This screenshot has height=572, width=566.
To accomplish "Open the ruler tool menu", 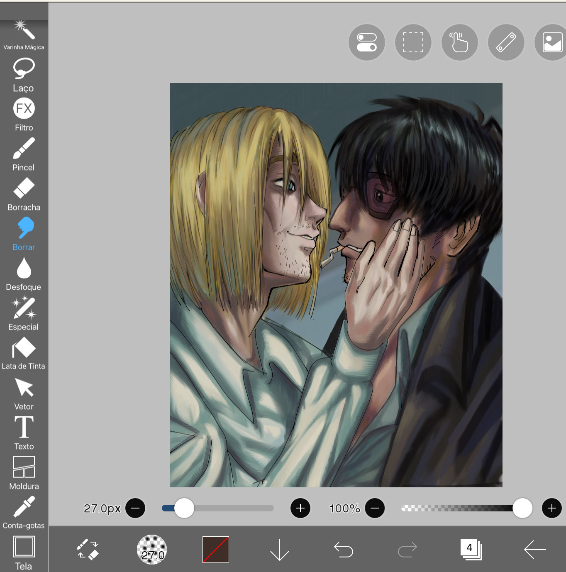I will 506,42.
